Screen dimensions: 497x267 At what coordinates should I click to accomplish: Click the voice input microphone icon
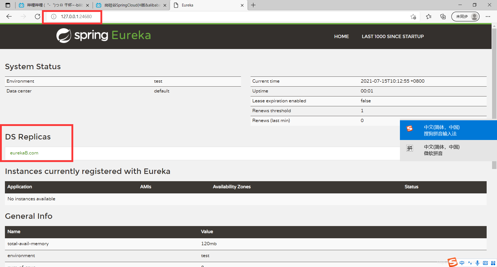(x=478, y=263)
